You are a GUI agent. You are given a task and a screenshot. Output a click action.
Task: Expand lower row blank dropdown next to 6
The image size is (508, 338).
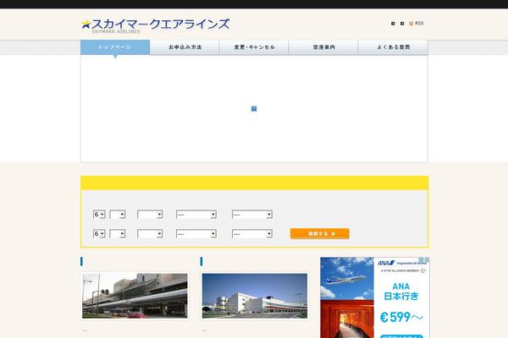pyautogui.click(x=118, y=234)
